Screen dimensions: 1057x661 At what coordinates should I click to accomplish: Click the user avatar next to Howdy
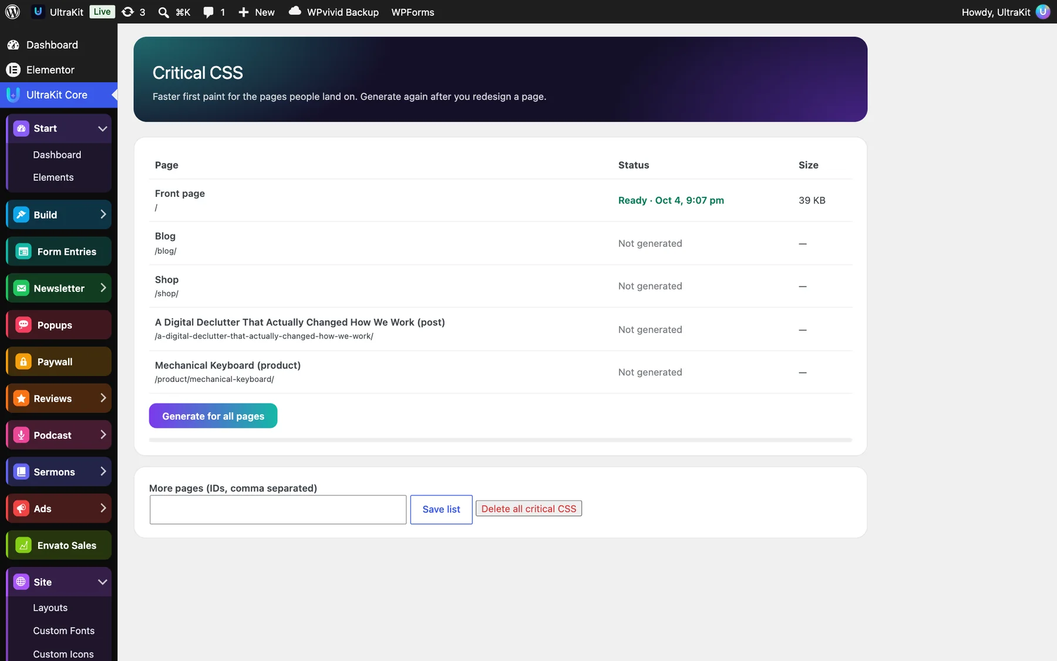[1043, 12]
